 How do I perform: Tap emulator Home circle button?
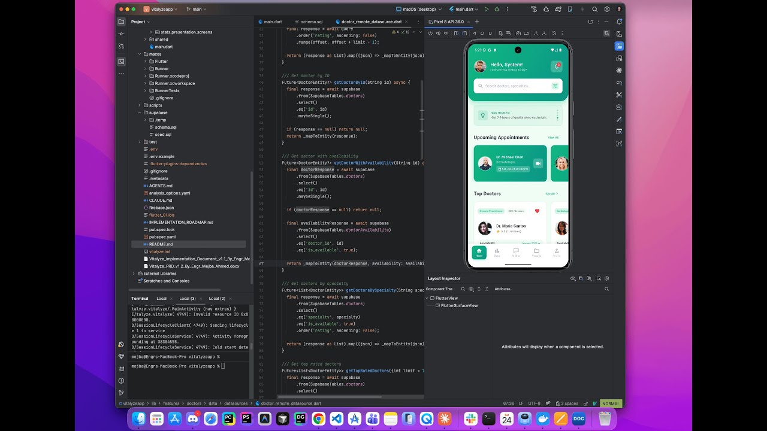click(482, 34)
